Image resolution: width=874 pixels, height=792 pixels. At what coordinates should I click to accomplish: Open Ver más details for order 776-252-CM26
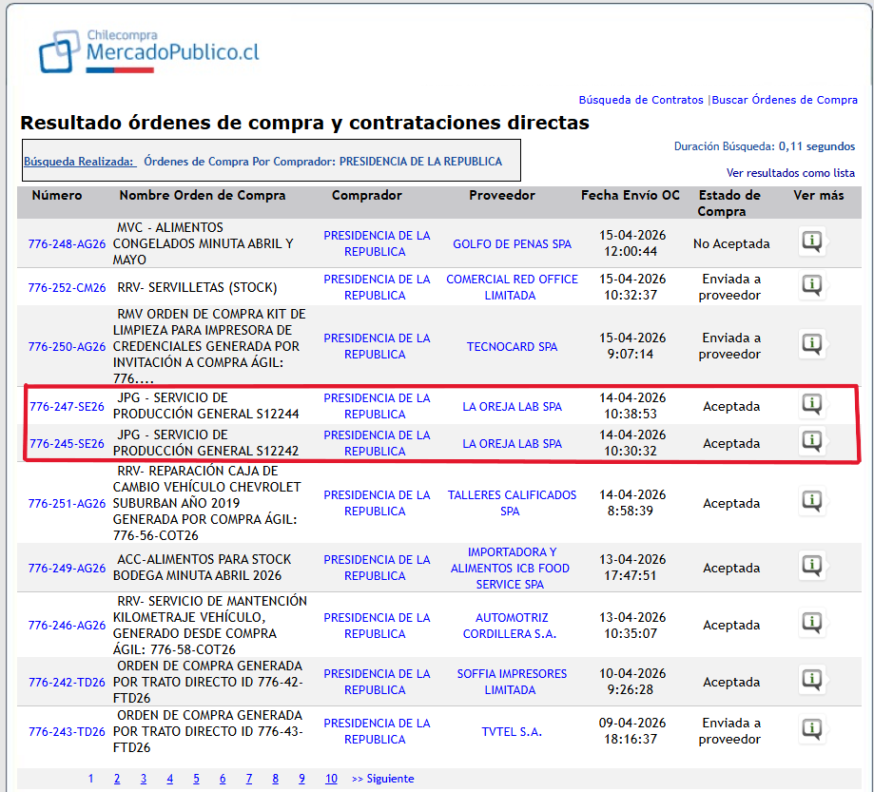coord(811,284)
